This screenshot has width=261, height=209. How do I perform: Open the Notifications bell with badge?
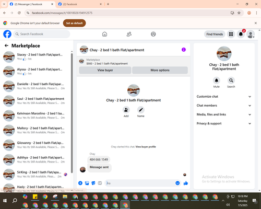pos(241,34)
